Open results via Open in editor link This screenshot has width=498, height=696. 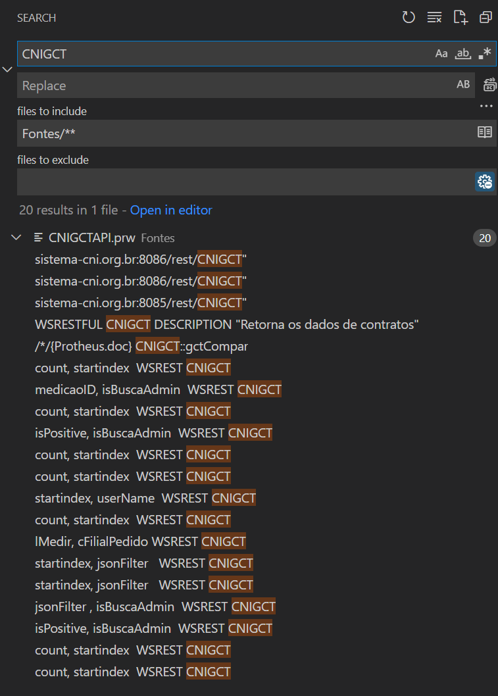[171, 211]
